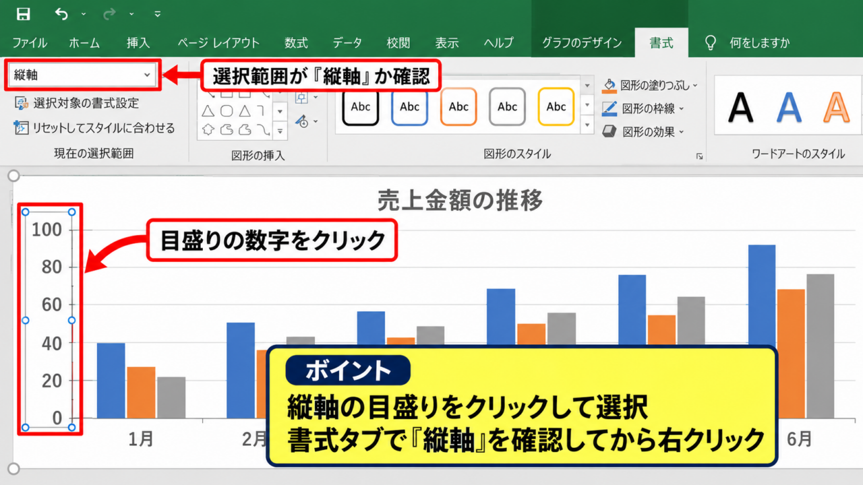
Task: Click リセットしてスタイルに合わせる button
Action: pyautogui.click(x=94, y=128)
